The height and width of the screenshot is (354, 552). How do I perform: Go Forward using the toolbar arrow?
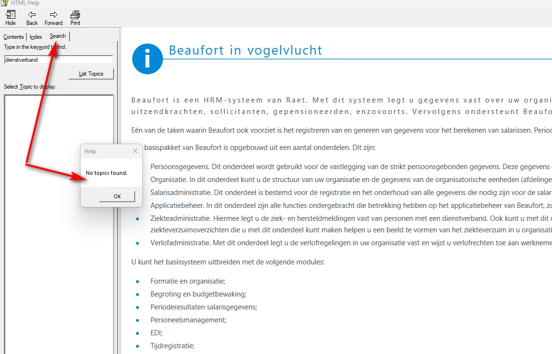54,18
